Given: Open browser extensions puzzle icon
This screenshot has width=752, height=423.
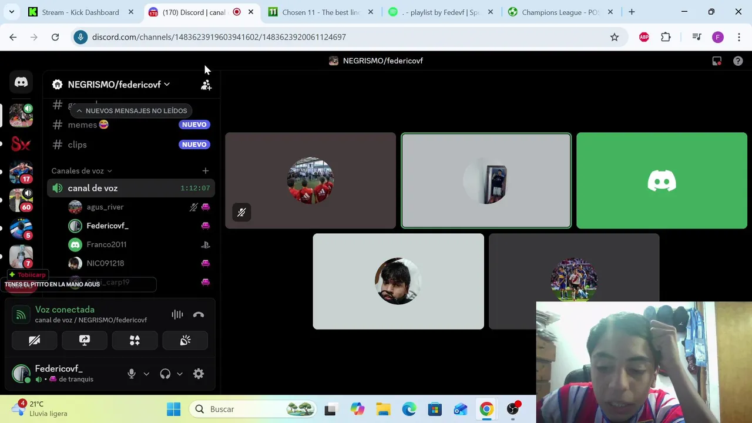Looking at the screenshot, I should pos(666,37).
